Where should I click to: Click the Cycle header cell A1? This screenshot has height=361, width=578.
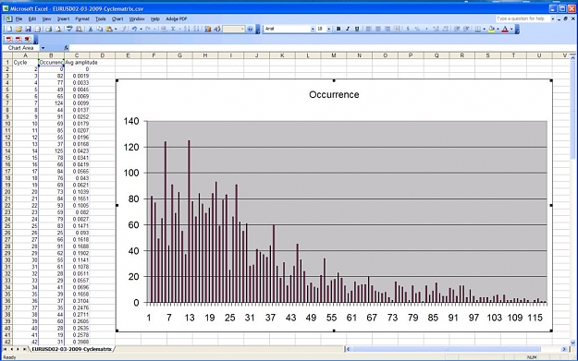(x=26, y=63)
